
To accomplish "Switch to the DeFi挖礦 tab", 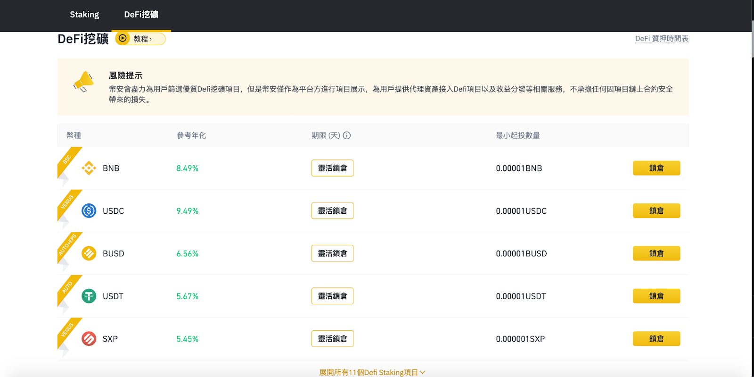I will [141, 15].
